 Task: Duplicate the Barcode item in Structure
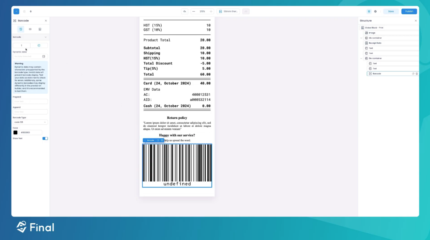[x=413, y=74]
